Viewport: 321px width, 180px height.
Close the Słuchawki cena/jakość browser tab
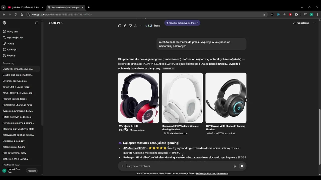83,7
